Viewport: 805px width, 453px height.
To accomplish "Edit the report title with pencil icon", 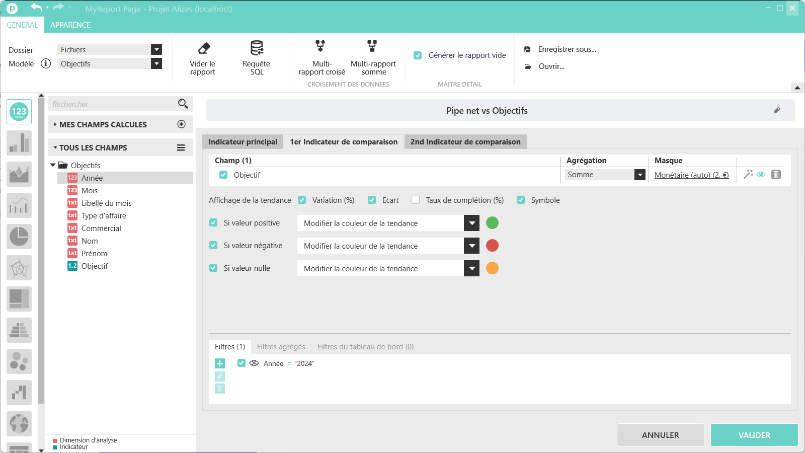I will pos(777,110).
